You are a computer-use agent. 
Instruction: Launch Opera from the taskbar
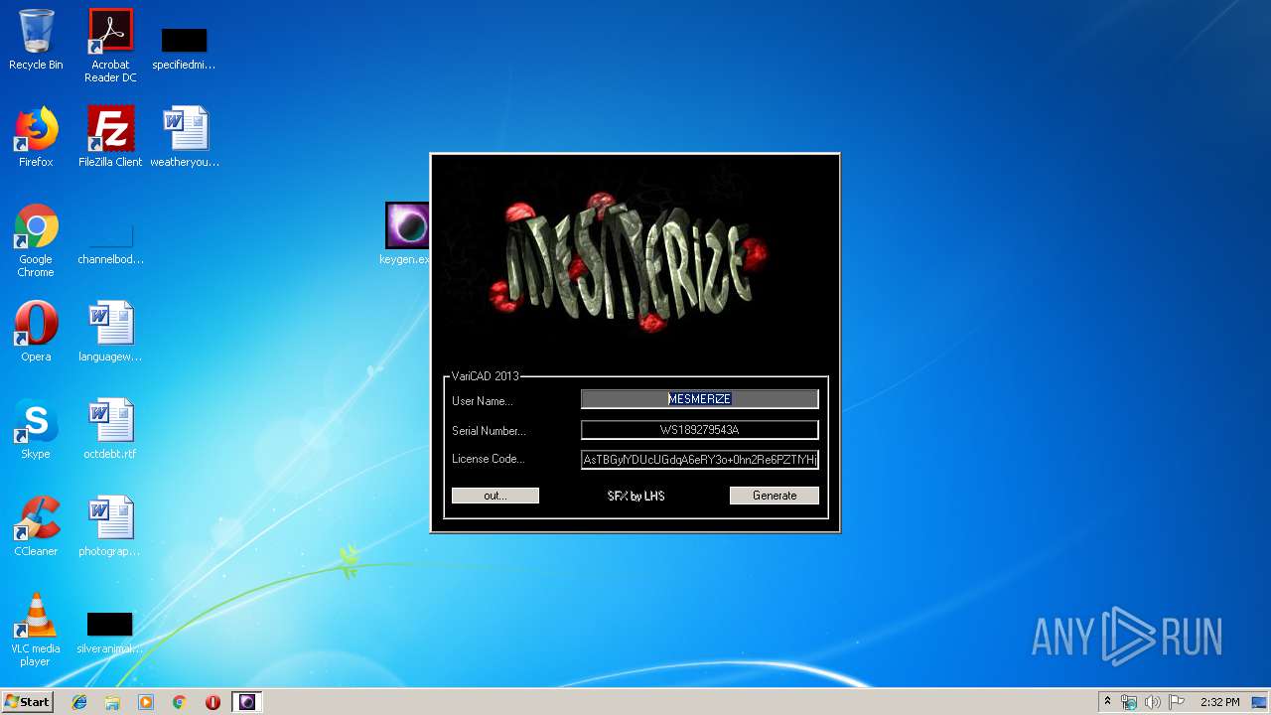(x=212, y=702)
